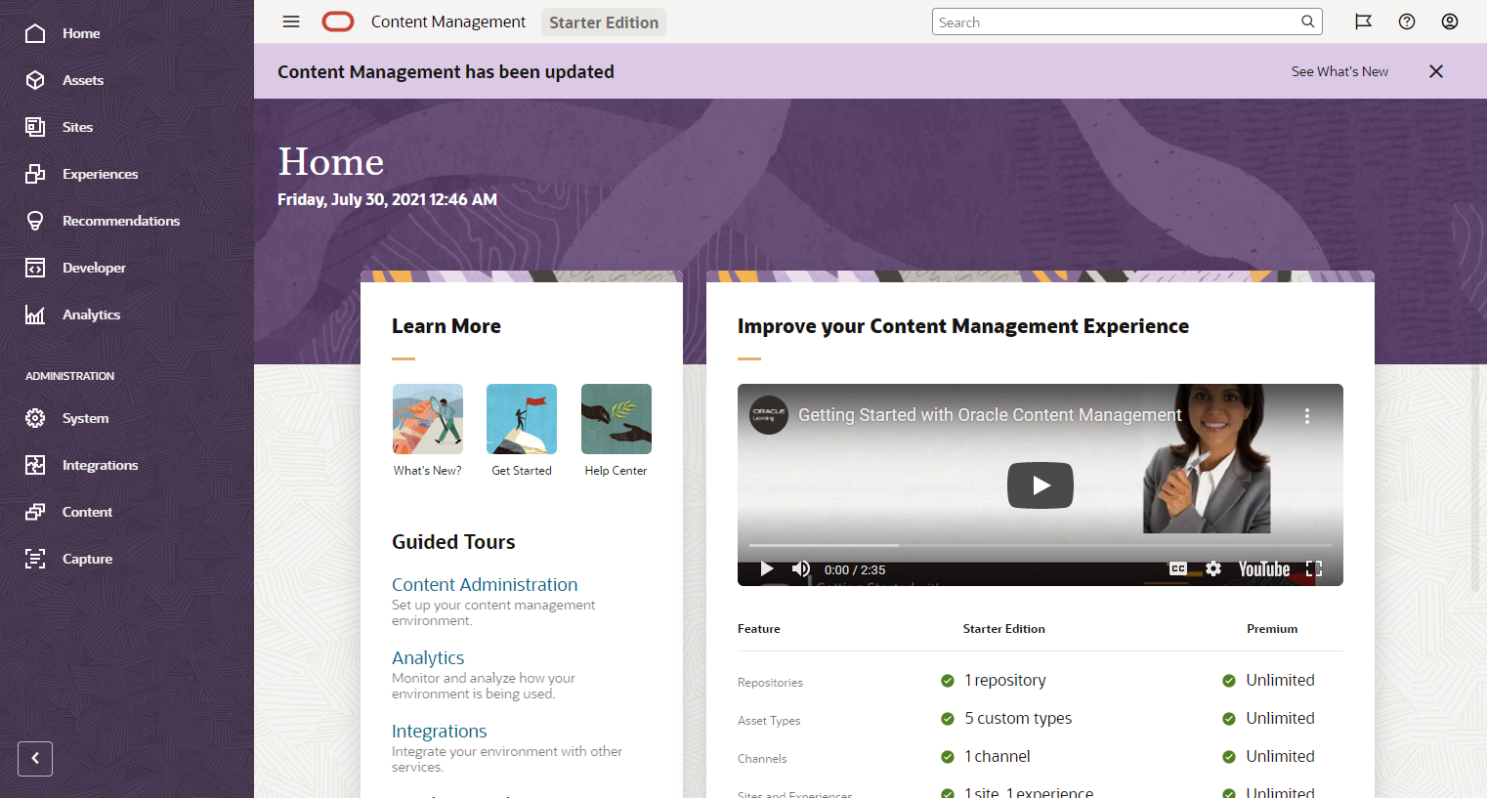Toggle the hamburger navigation menu
The width and height of the screenshot is (1487, 798).
291,21
